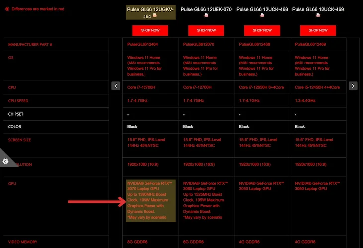The image size is (363, 248).
Task: Click the MANUFACTURER PART # row label
Action: tap(30, 44)
